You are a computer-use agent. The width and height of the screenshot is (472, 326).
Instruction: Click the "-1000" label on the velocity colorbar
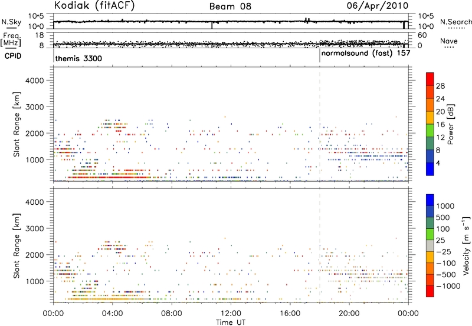click(448, 286)
